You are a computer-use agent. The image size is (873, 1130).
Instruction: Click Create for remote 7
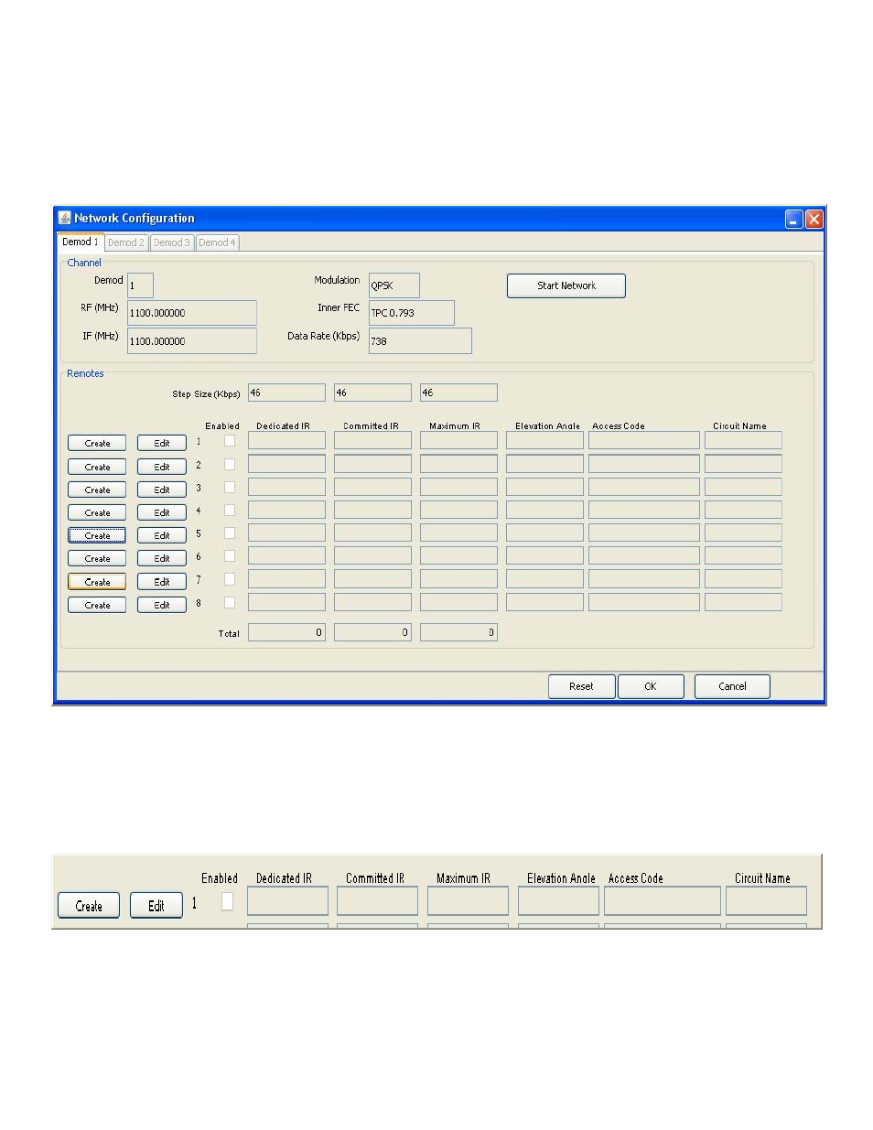coord(97,582)
